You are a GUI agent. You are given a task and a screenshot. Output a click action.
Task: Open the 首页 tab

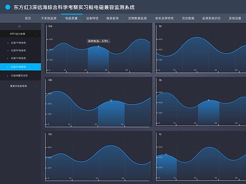pos(28,18)
